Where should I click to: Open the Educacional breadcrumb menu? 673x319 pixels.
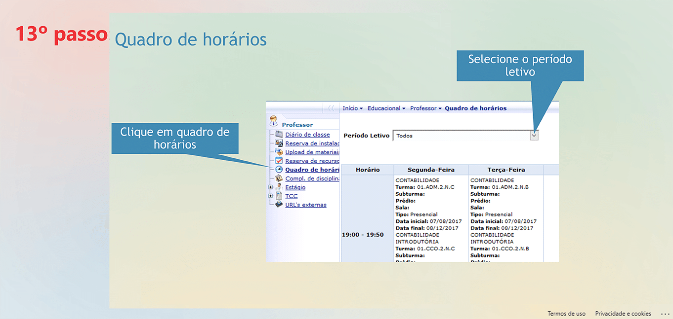pos(386,108)
